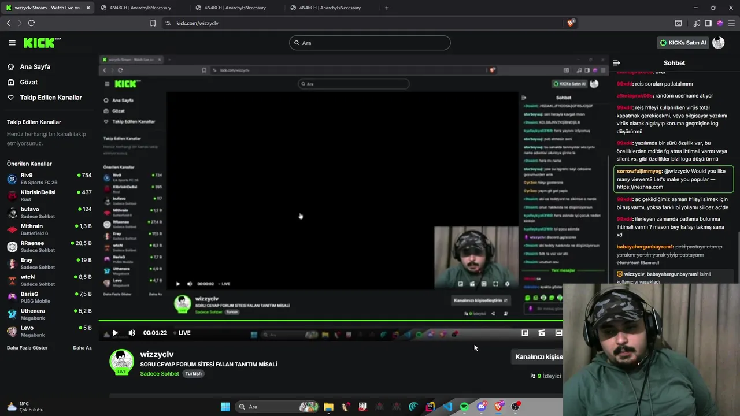Open Spotify from taskbar
The image size is (740, 416).
pyautogui.click(x=464, y=407)
